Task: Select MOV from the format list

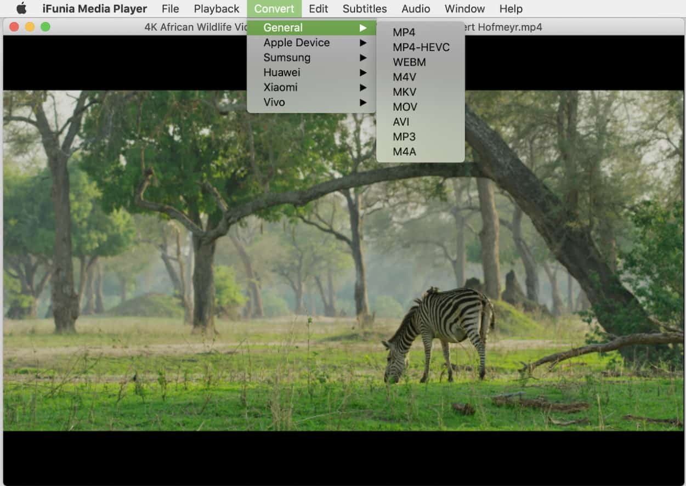Action: click(405, 107)
